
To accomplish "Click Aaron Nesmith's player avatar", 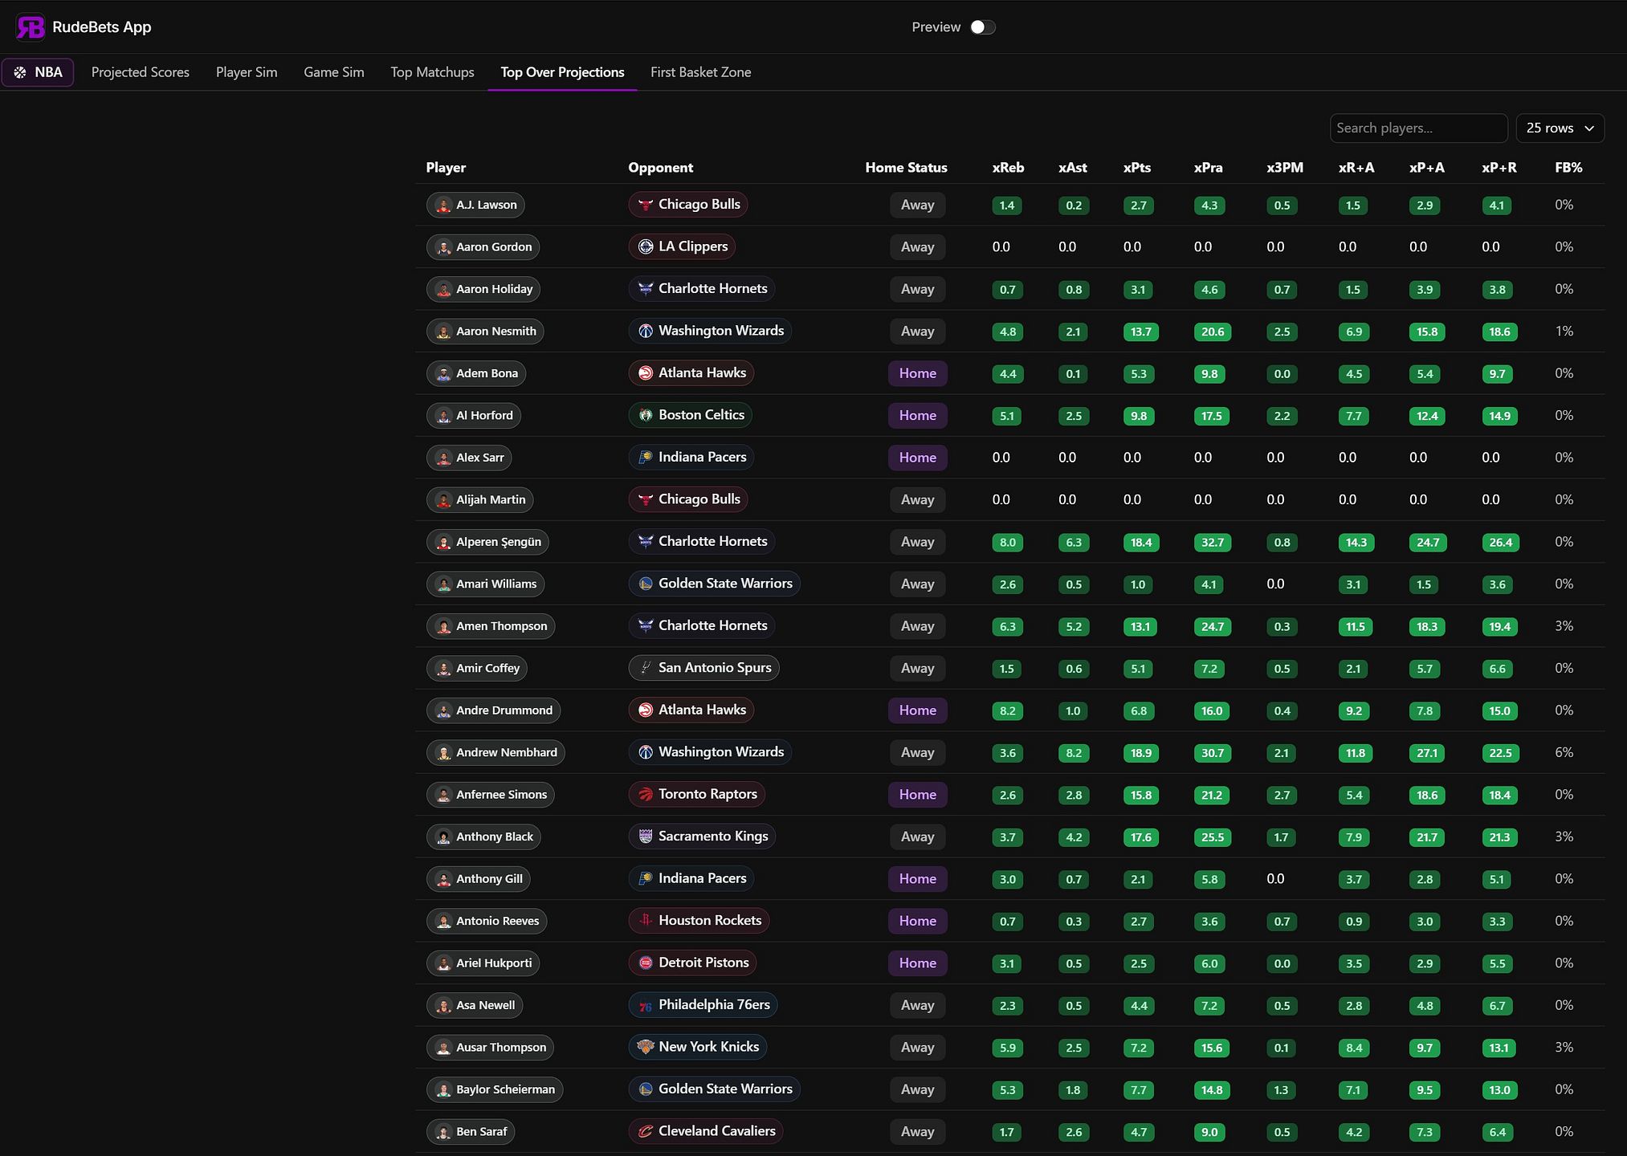I will [443, 332].
